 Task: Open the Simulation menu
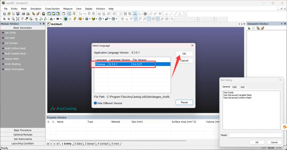click(x=36, y=9)
